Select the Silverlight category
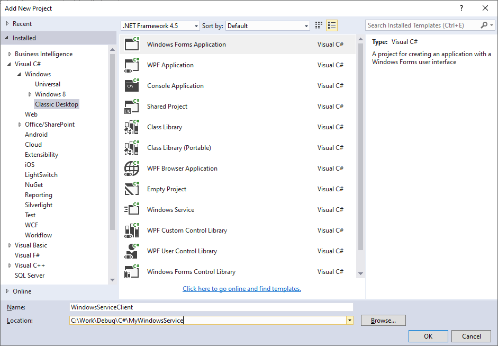The width and height of the screenshot is (498, 346). point(39,205)
